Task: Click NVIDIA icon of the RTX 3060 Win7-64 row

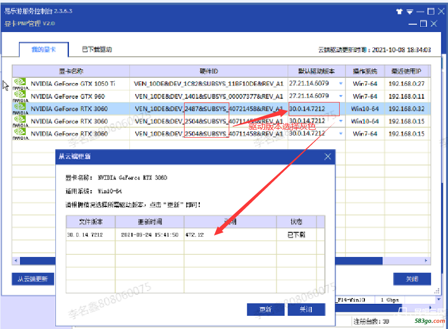Action: pyautogui.click(x=21, y=133)
